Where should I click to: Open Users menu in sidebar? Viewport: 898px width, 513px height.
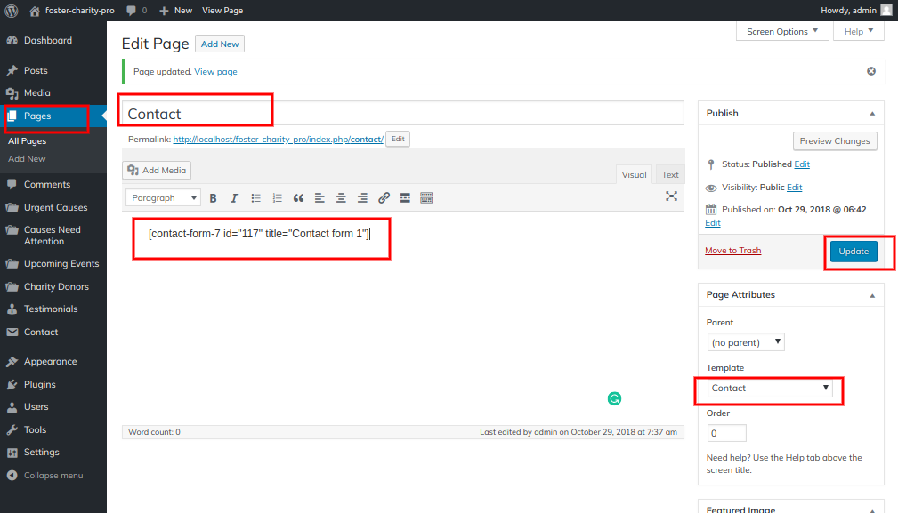click(x=36, y=406)
